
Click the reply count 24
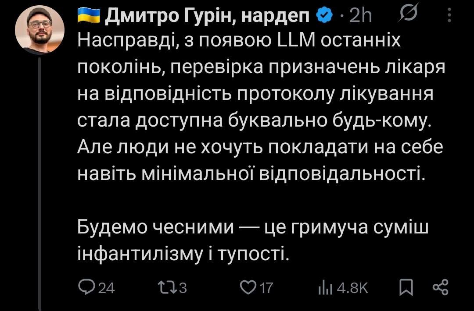(106, 288)
